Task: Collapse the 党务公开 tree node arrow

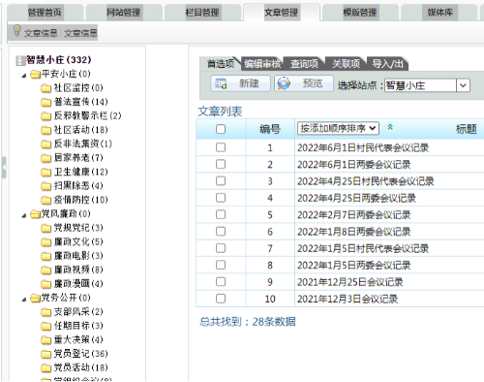Action: [x=24, y=300]
